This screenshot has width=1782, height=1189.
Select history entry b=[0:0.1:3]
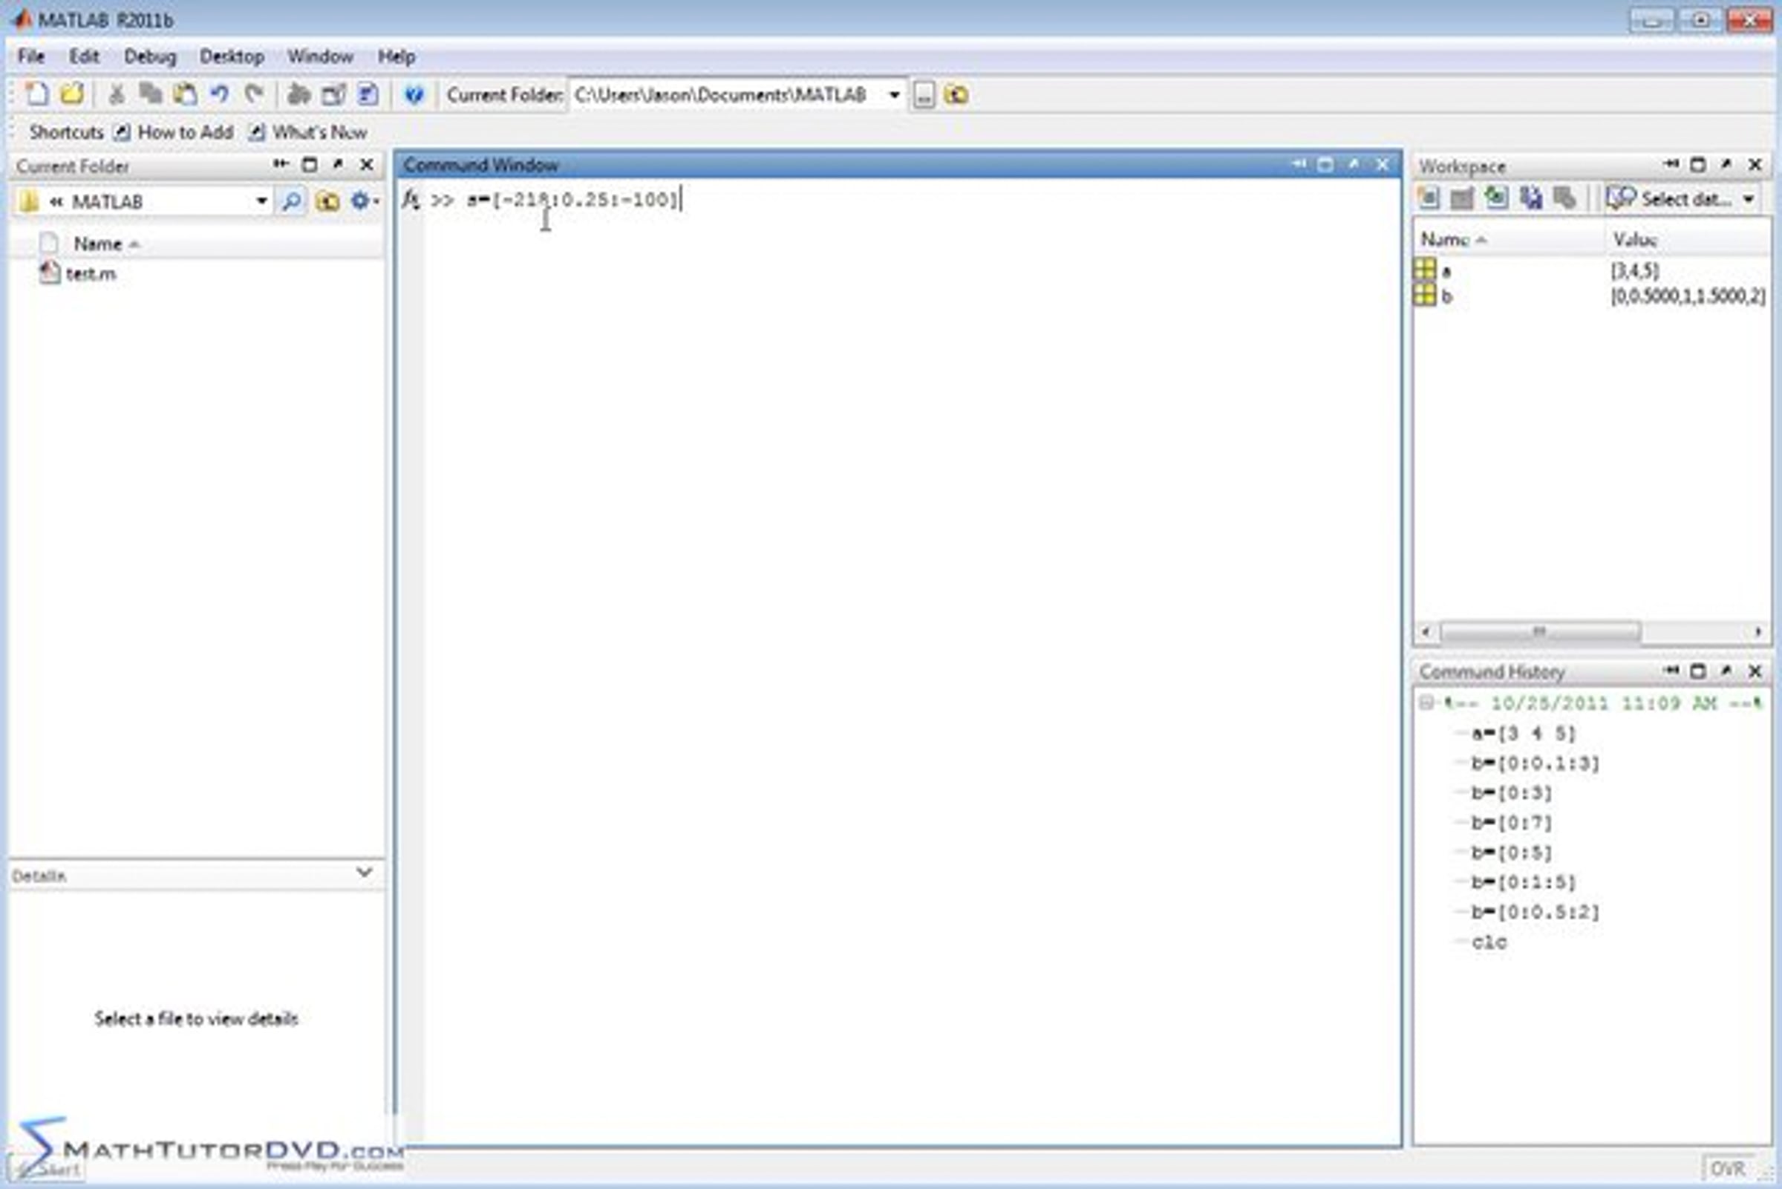pyautogui.click(x=1535, y=763)
